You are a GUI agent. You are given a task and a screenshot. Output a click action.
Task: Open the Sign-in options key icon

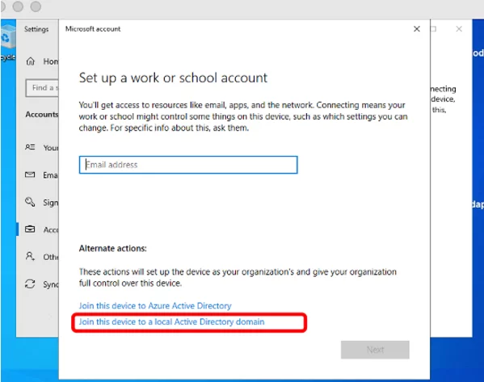[x=30, y=202]
